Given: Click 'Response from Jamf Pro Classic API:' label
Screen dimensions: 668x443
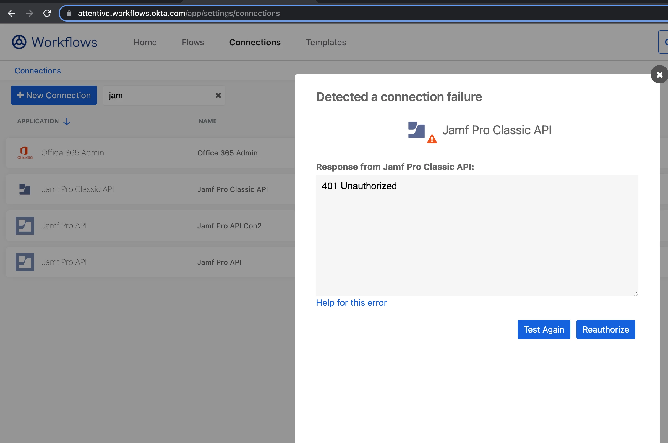Looking at the screenshot, I should pyautogui.click(x=395, y=167).
